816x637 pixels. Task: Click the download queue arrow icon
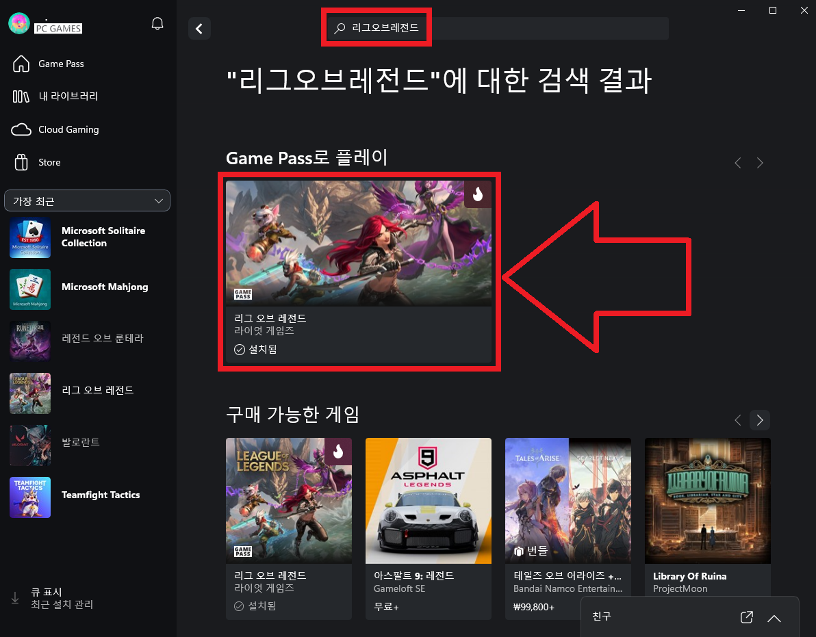(15, 598)
